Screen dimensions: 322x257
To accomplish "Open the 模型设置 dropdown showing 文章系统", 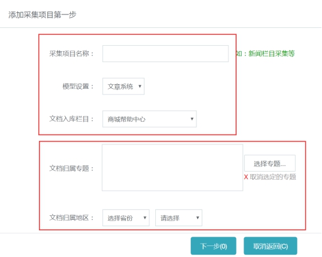I will tap(123, 86).
